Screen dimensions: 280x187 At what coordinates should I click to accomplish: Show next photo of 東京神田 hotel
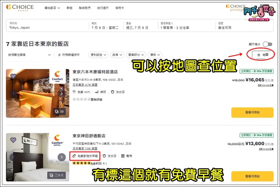pyautogui.click(x=62, y=157)
